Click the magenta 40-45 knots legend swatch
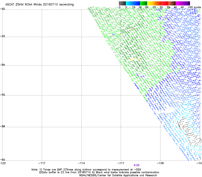 (179, 3)
